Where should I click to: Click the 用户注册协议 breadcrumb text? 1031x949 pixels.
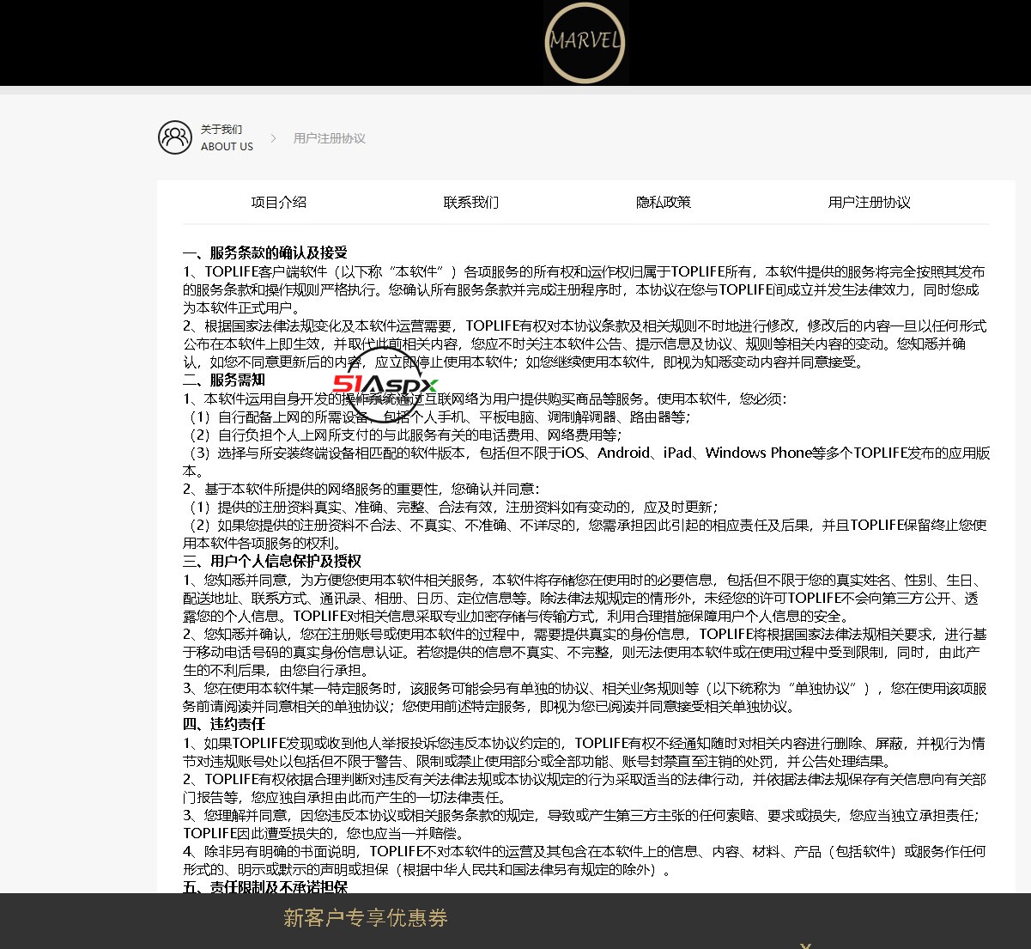coord(330,138)
